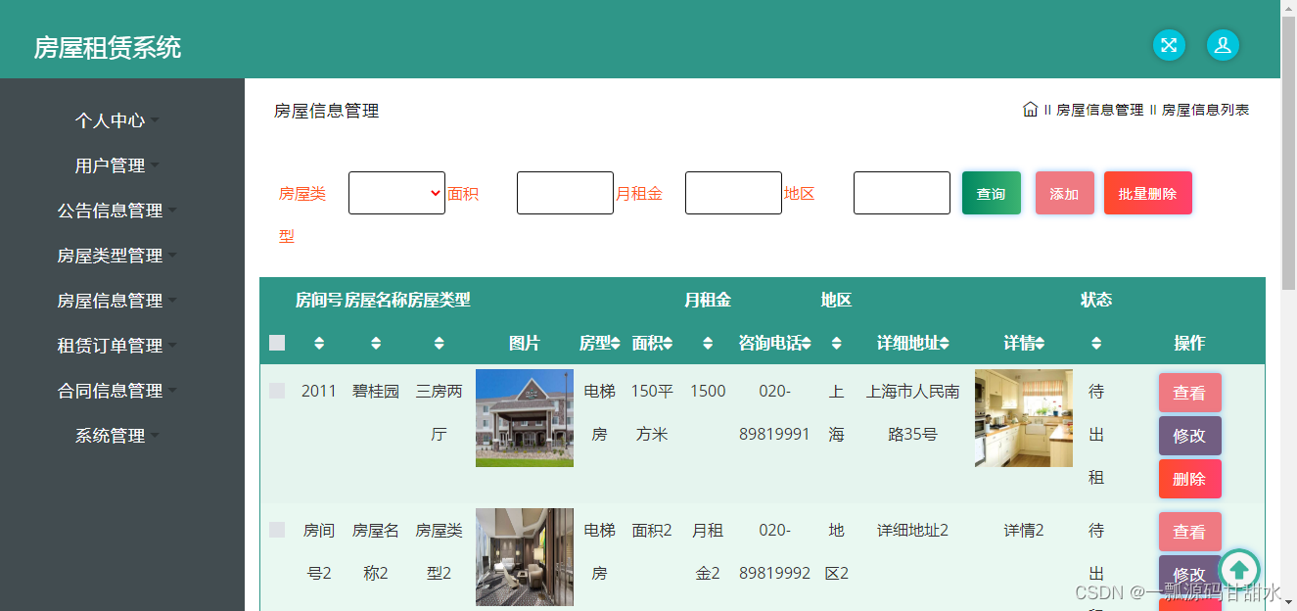Click the back-to-top arrow icon

(x=1240, y=569)
